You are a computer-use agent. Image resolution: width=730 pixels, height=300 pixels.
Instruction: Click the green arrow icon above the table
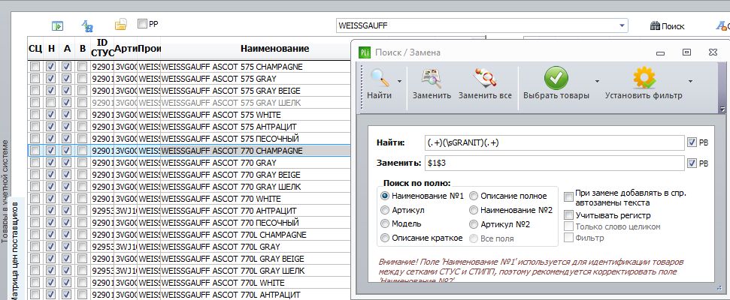[57, 26]
